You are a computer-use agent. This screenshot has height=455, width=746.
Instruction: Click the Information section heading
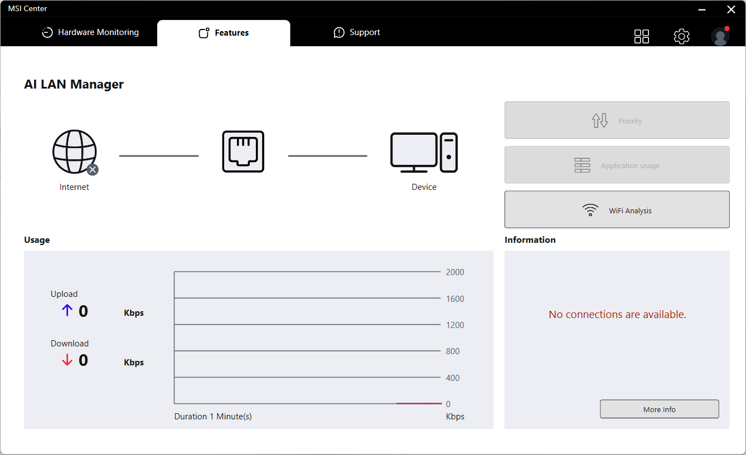click(x=530, y=240)
